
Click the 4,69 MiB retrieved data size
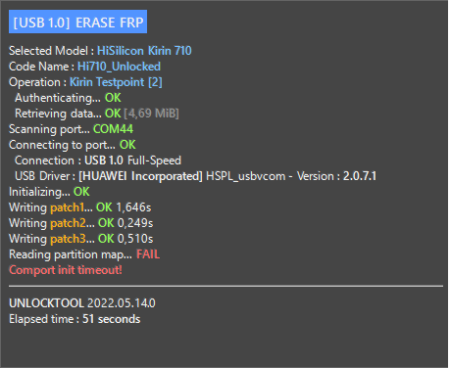click(x=151, y=114)
